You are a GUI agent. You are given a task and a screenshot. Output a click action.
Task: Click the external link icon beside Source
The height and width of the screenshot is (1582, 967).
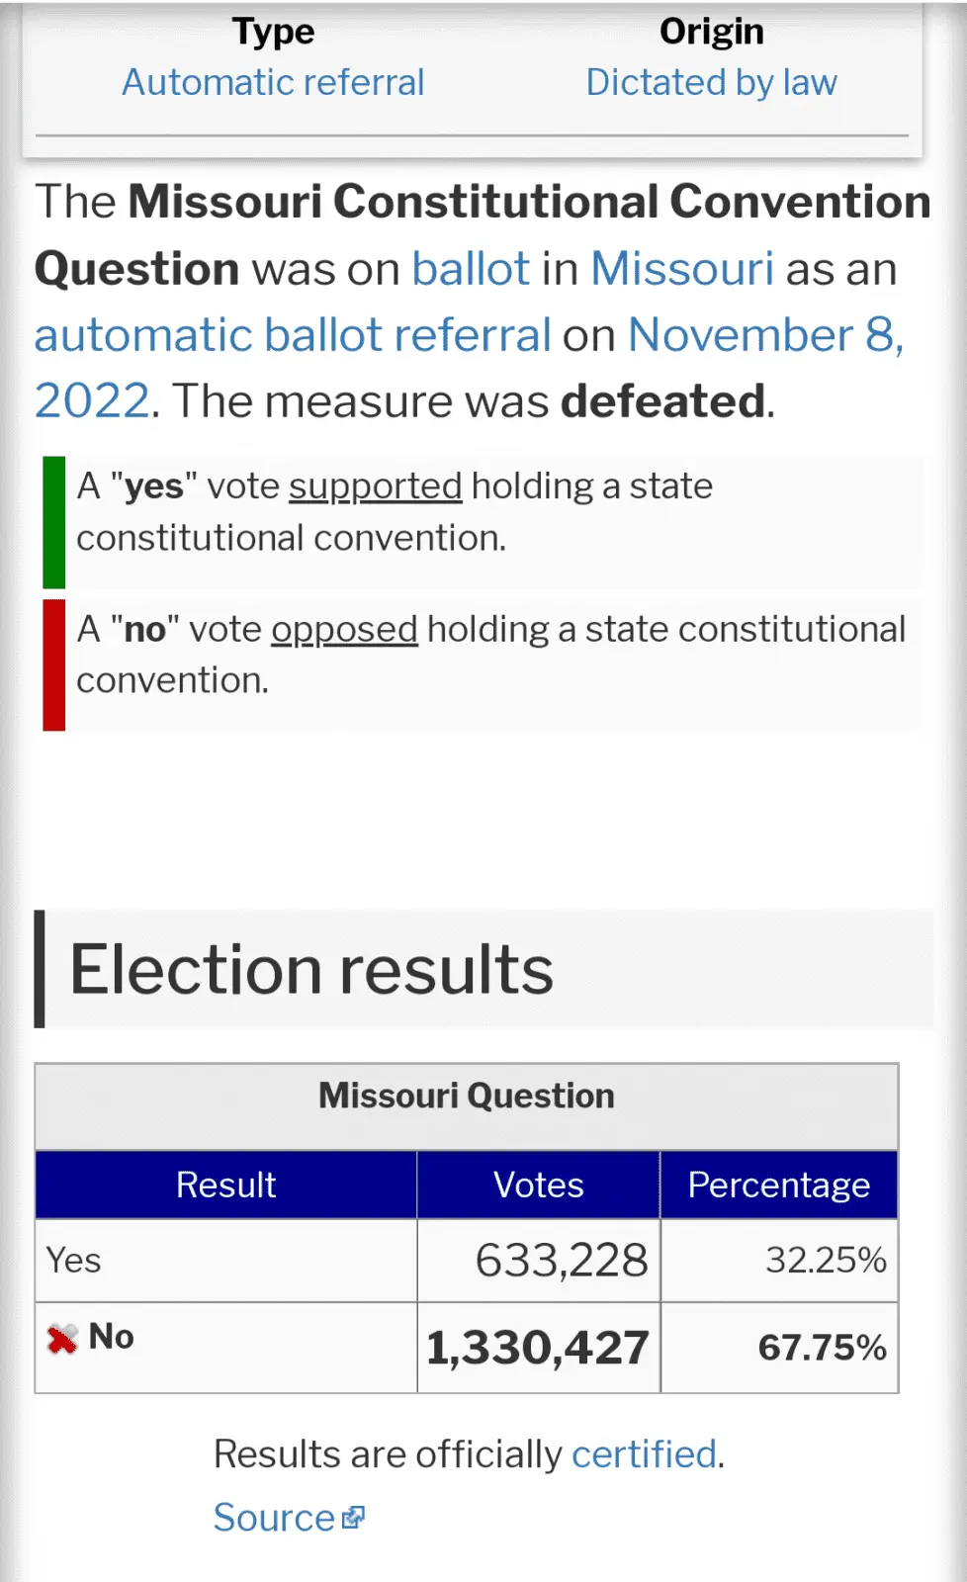[354, 1517]
